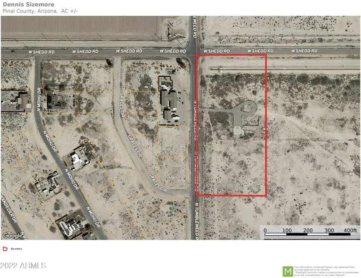Click the 2022 ARMLS watermark
Screen dimensions: 361x278
coord(24,265)
